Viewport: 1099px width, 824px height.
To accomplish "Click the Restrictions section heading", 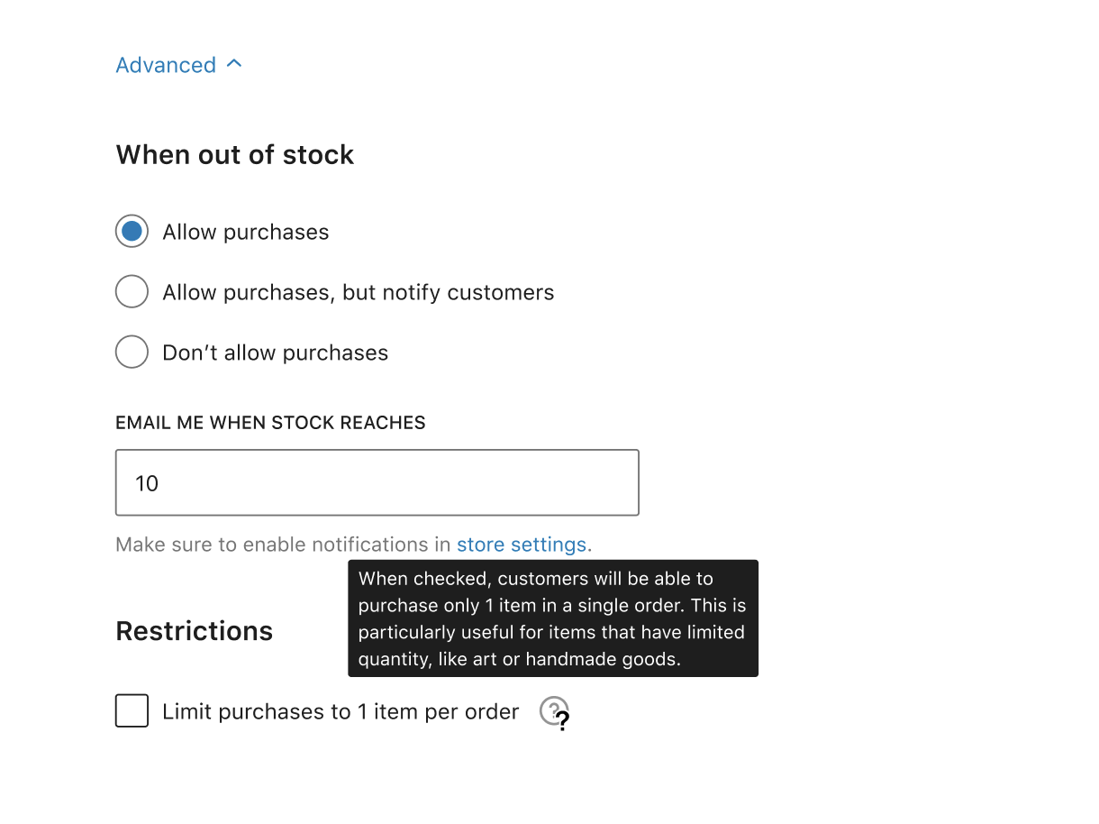I will (194, 631).
